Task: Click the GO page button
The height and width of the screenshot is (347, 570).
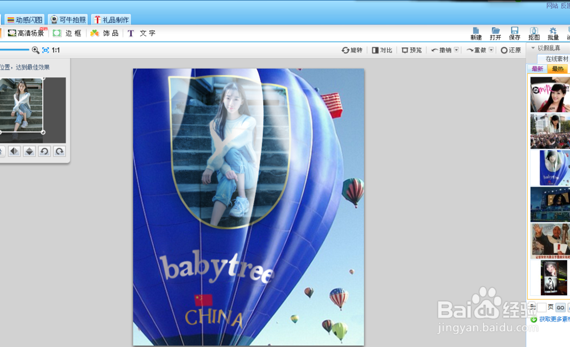Action: 560,307
